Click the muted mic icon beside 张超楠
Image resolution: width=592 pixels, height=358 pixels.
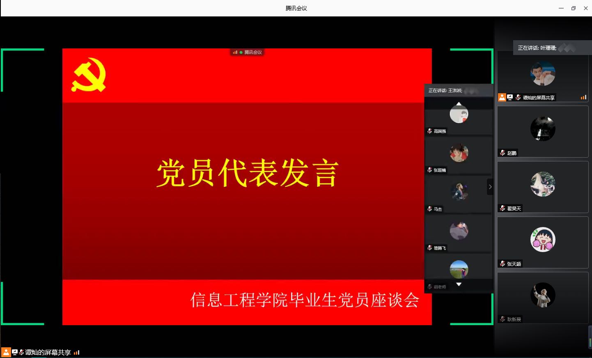point(430,170)
